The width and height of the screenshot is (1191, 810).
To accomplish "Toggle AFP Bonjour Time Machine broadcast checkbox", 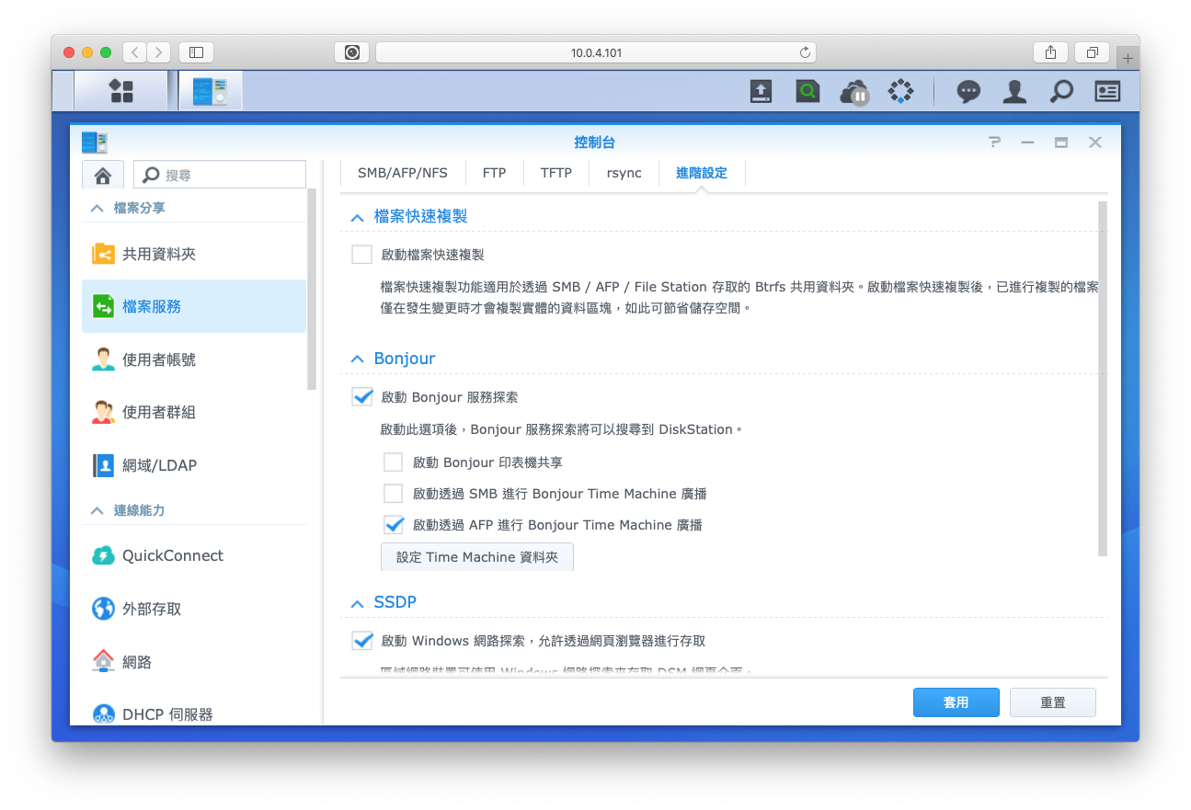I will pos(394,525).
